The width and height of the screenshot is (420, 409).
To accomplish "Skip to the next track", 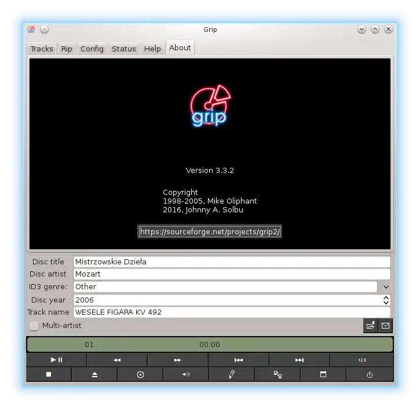I will pos(300,360).
